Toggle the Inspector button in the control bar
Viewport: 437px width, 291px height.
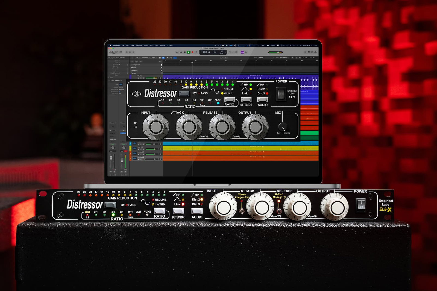pos(114,52)
